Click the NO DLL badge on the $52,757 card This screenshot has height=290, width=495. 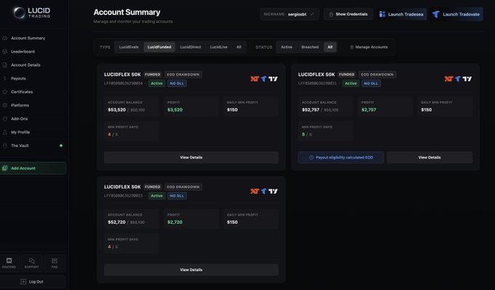(x=371, y=83)
